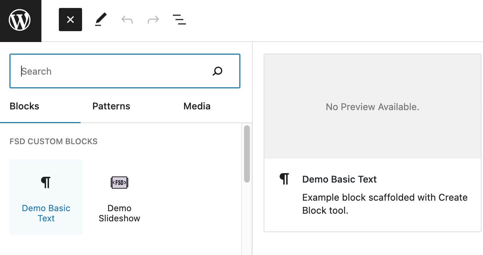Click the FSD Custom Blocks heading
Screen dimensions: 483x255
click(53, 141)
